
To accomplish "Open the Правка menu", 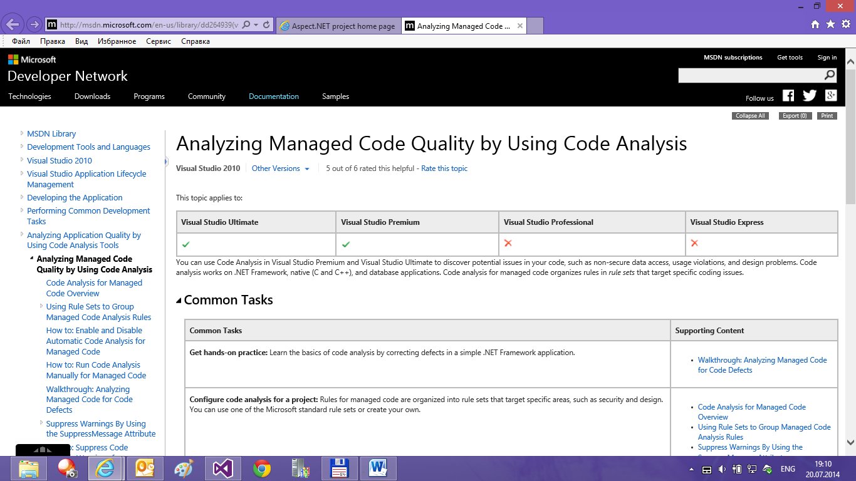I will [x=53, y=41].
